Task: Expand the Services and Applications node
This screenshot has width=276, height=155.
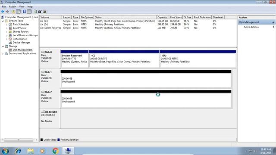Action: coord(3,53)
